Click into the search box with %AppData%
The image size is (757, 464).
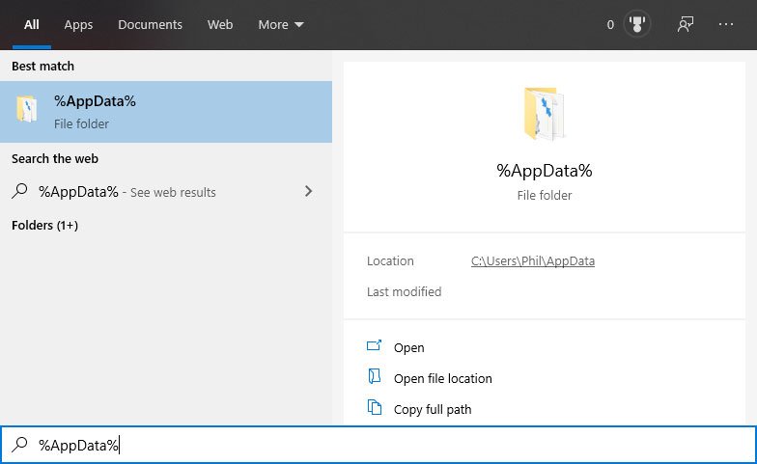click(x=378, y=445)
